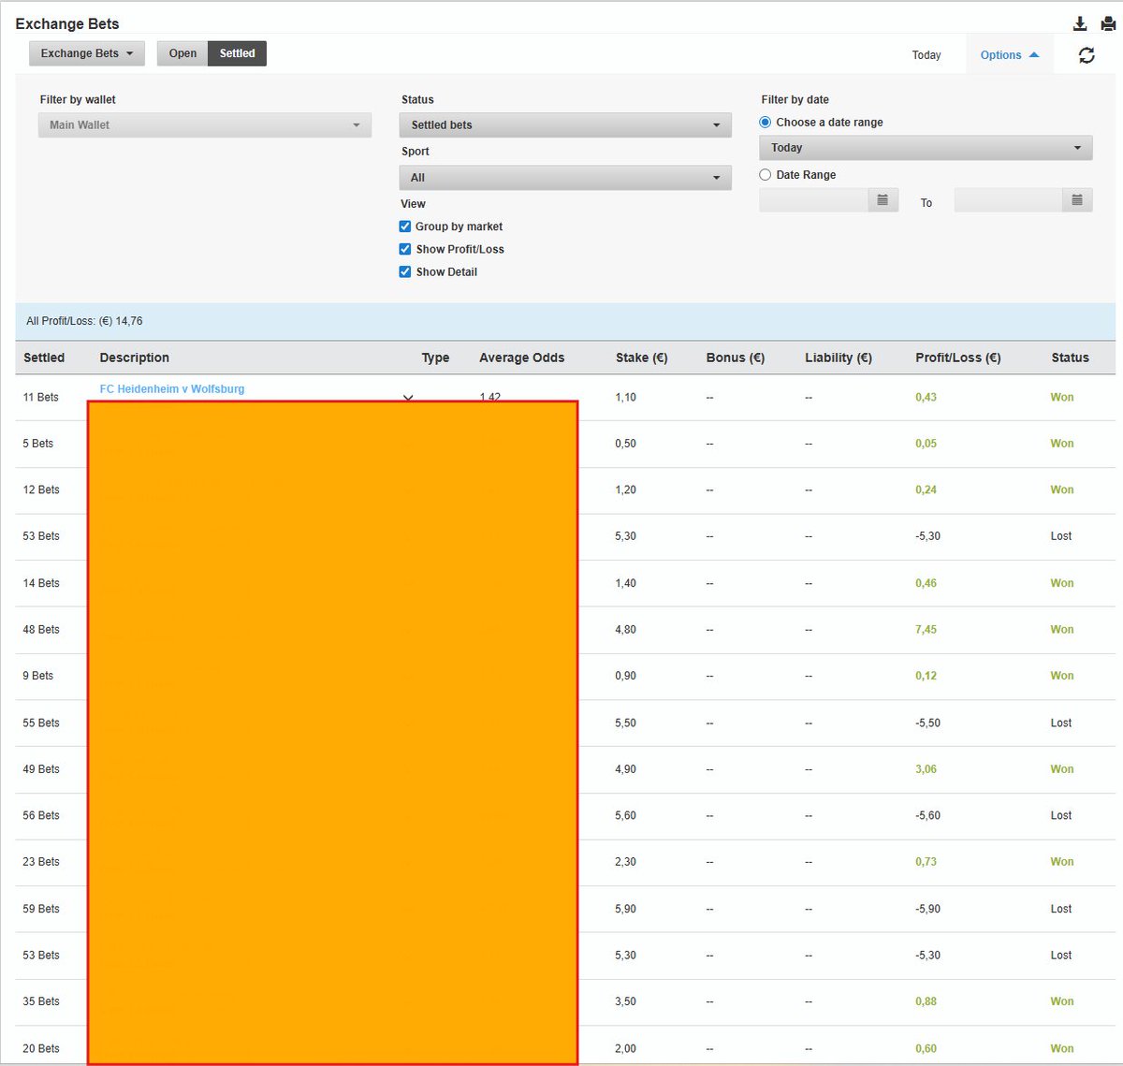Click the 55 Bets cell

pos(41,723)
